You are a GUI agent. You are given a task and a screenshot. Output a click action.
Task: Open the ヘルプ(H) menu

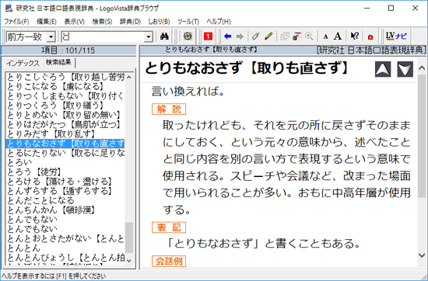tap(219, 22)
